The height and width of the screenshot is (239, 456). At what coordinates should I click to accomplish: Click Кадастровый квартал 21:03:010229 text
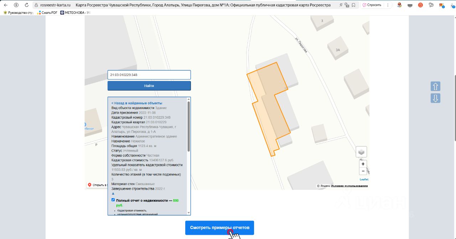coord(139,122)
